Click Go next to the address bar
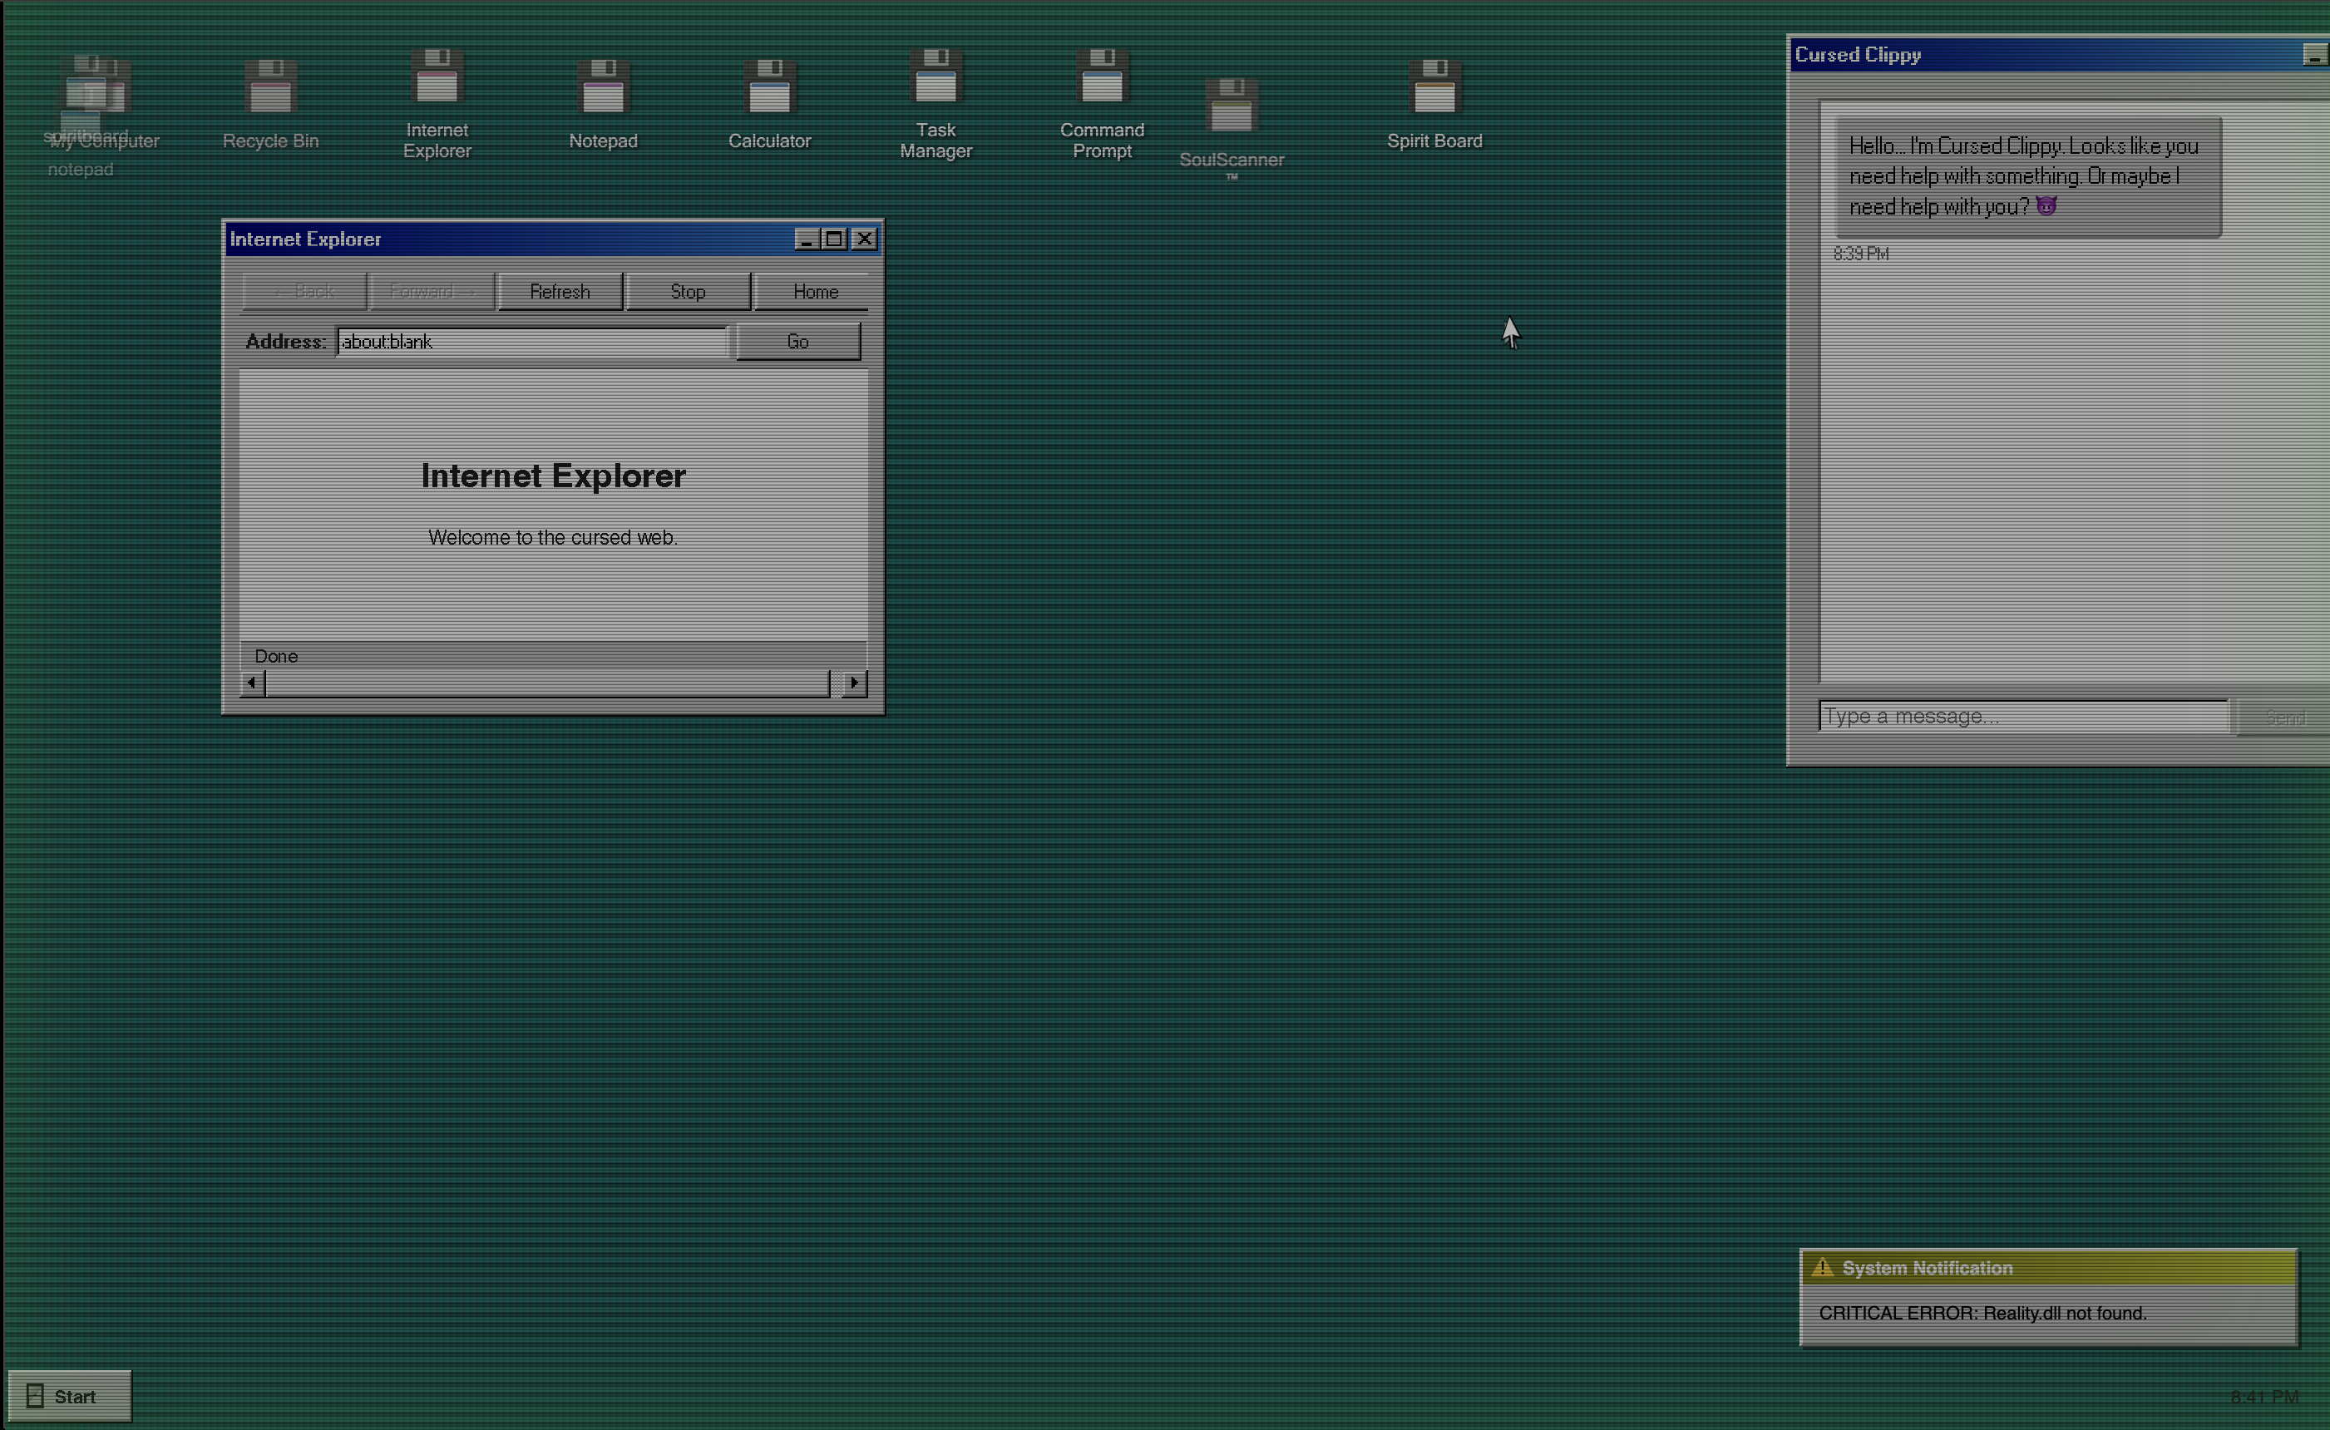This screenshot has width=2330, height=1430. [x=797, y=343]
